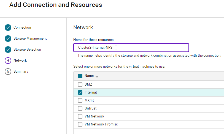Click the step 4 Network circle icon
Screen dimensions: 224x134
point(8,61)
